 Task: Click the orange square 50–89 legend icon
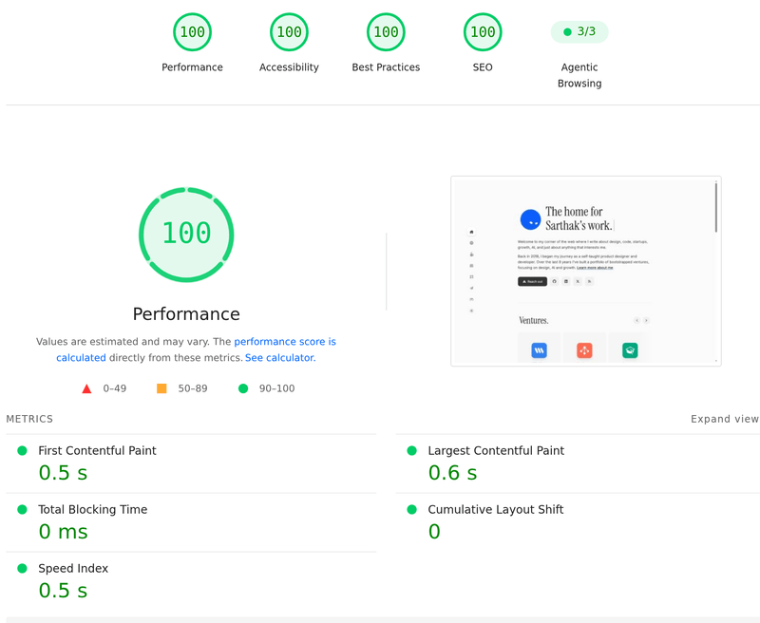coord(161,388)
